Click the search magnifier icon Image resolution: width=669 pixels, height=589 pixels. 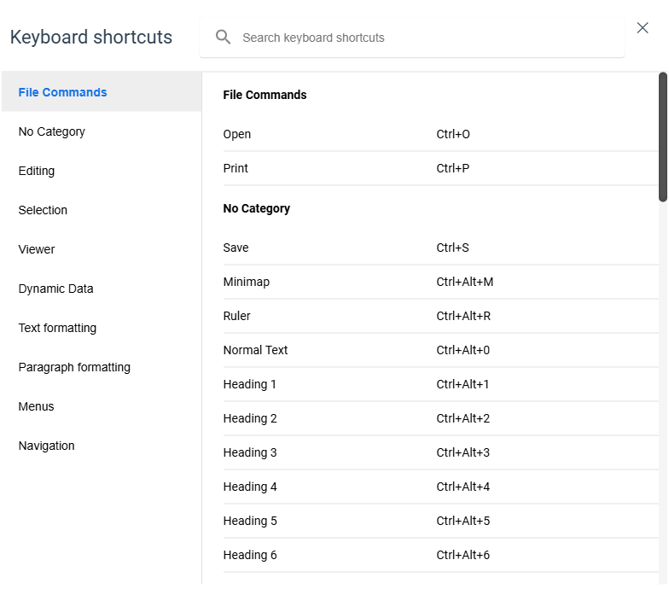(x=223, y=38)
